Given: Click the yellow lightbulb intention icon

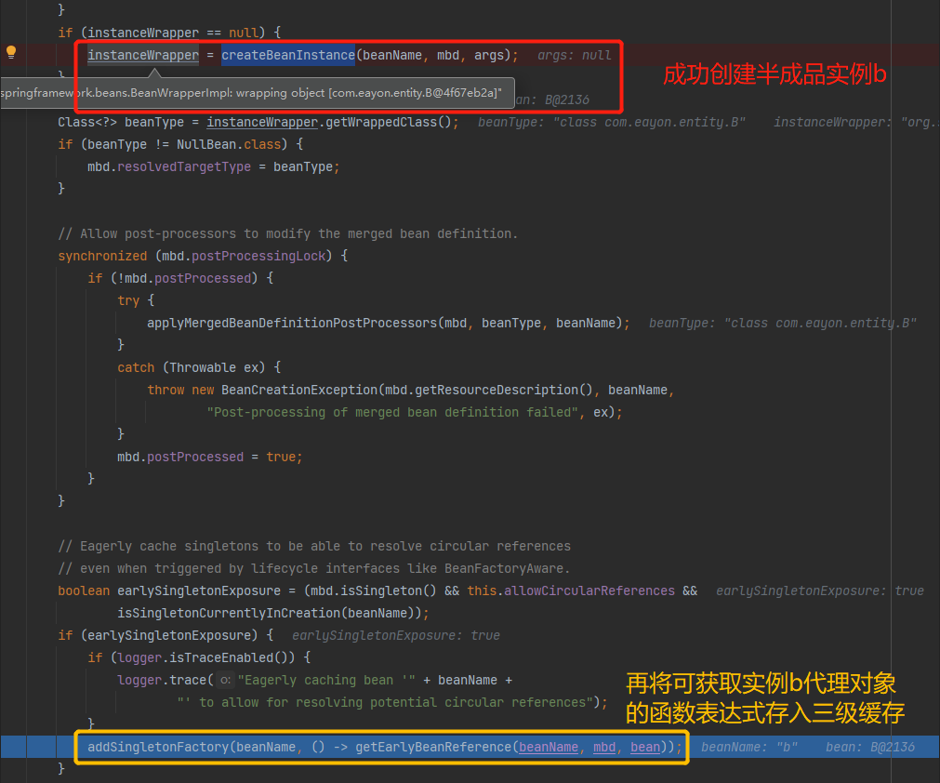Looking at the screenshot, I should click(11, 52).
